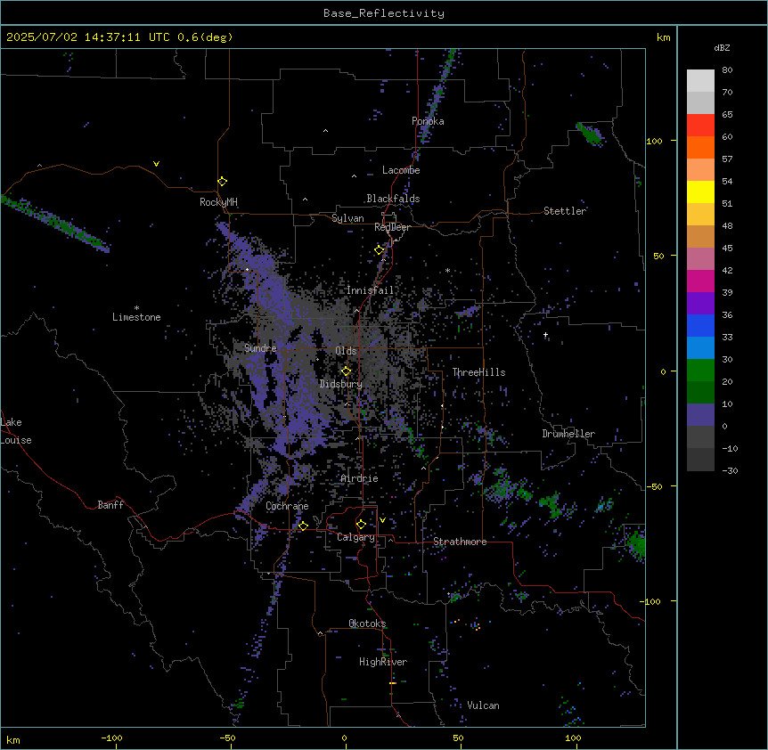Click the Vulcan label
The width and height of the screenshot is (768, 750).
point(484,705)
